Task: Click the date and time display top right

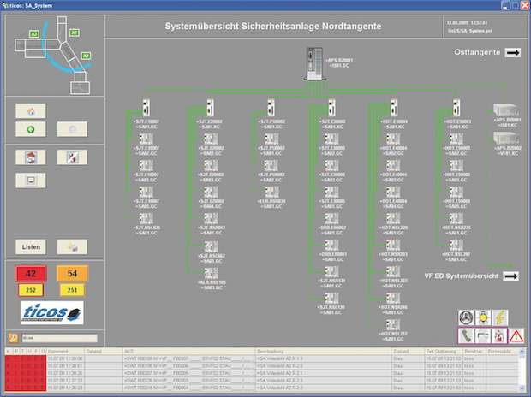Action: pyautogui.click(x=467, y=23)
